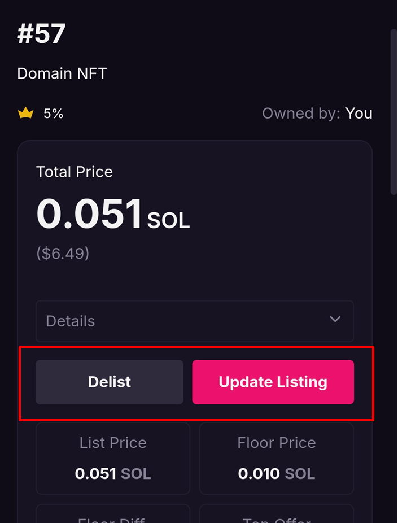Image resolution: width=398 pixels, height=523 pixels.
Task: Click the gold crown royalty icon
Action: (x=25, y=114)
